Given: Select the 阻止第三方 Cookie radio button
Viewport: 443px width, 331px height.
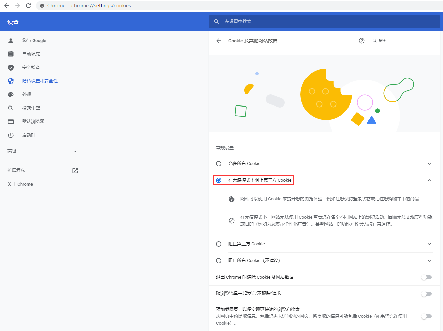Looking at the screenshot, I should 219,244.
